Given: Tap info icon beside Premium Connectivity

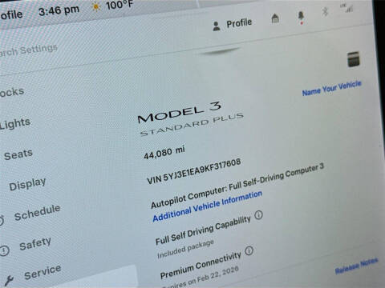Looking at the screenshot, I should tap(249, 250).
